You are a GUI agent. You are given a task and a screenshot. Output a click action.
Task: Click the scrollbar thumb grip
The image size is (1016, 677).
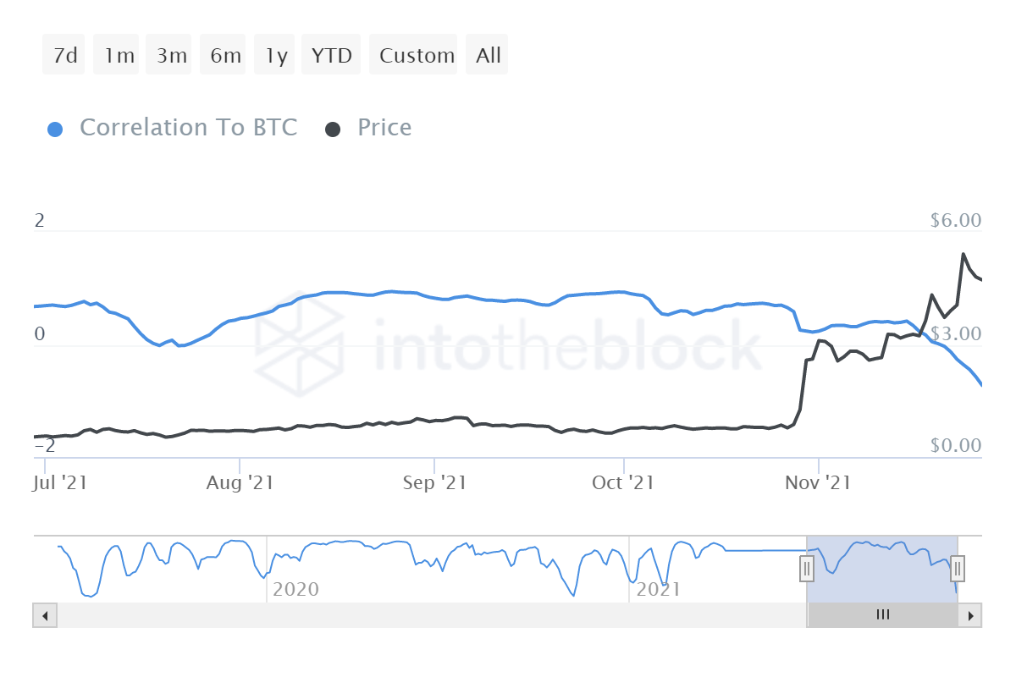click(883, 615)
